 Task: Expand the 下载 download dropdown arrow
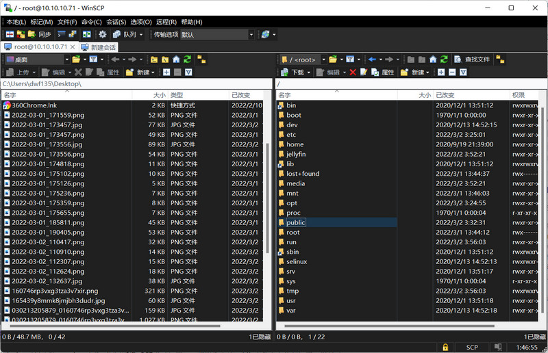coord(309,73)
